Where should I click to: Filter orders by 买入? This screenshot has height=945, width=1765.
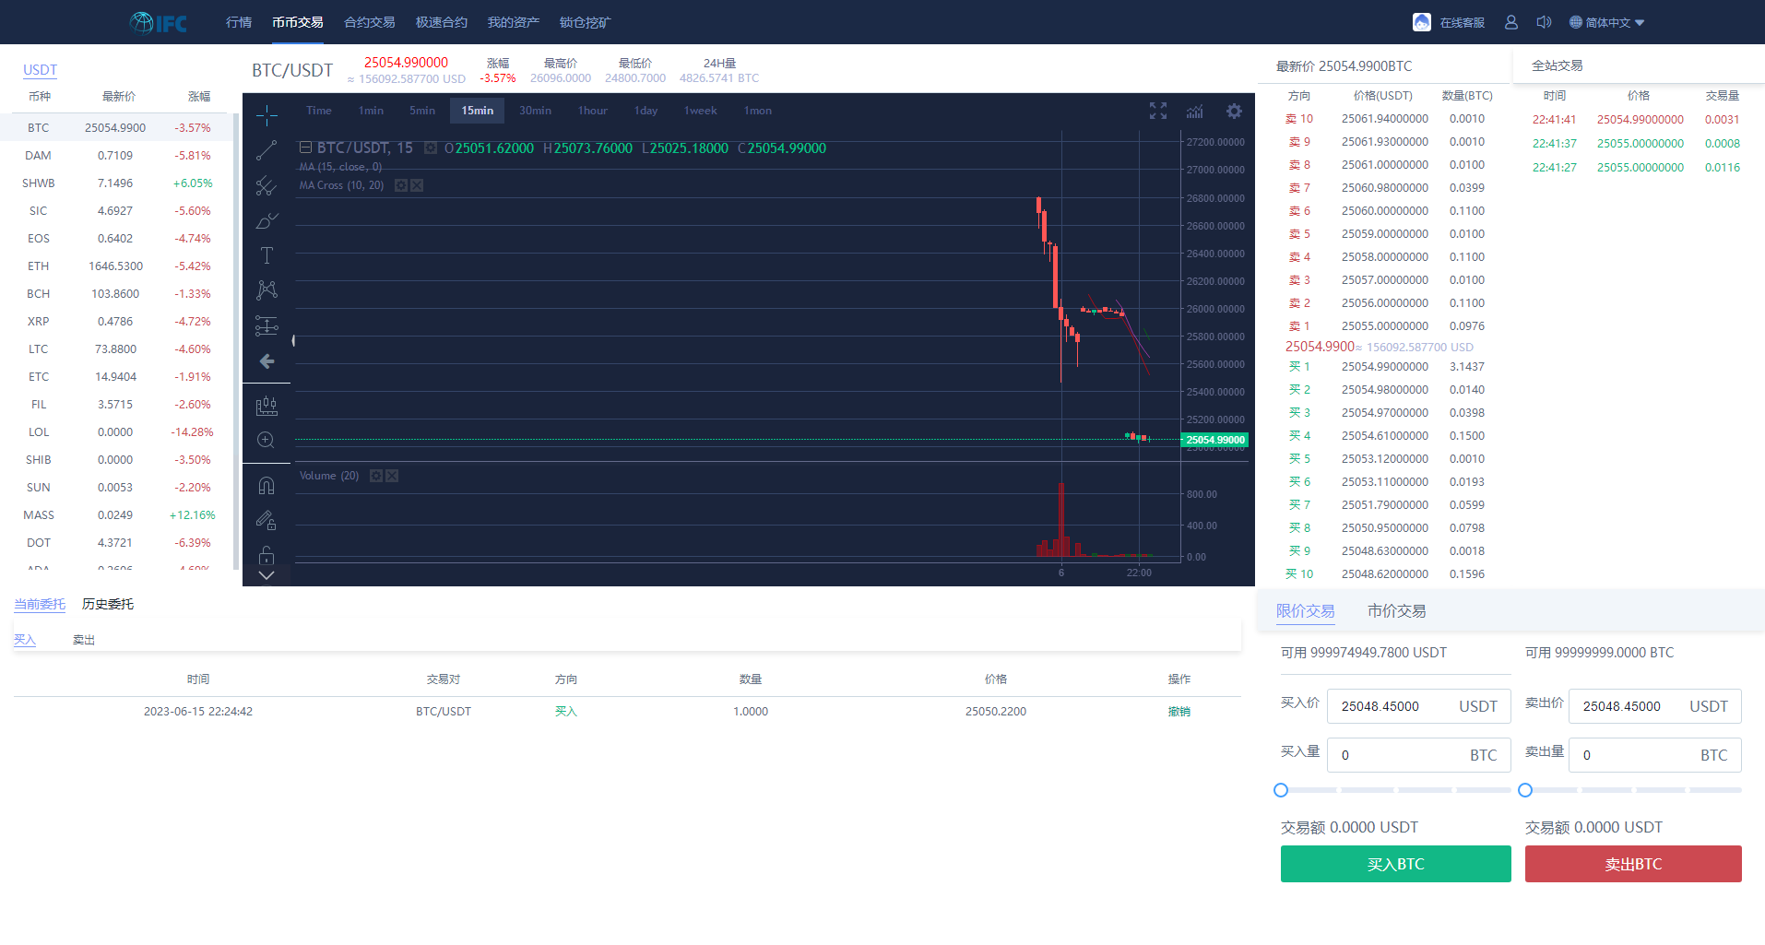coord(25,640)
